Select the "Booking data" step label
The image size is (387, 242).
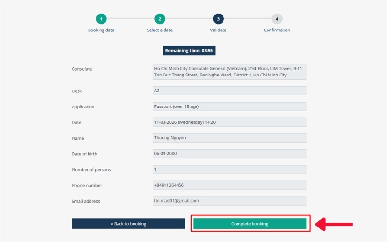(101, 30)
